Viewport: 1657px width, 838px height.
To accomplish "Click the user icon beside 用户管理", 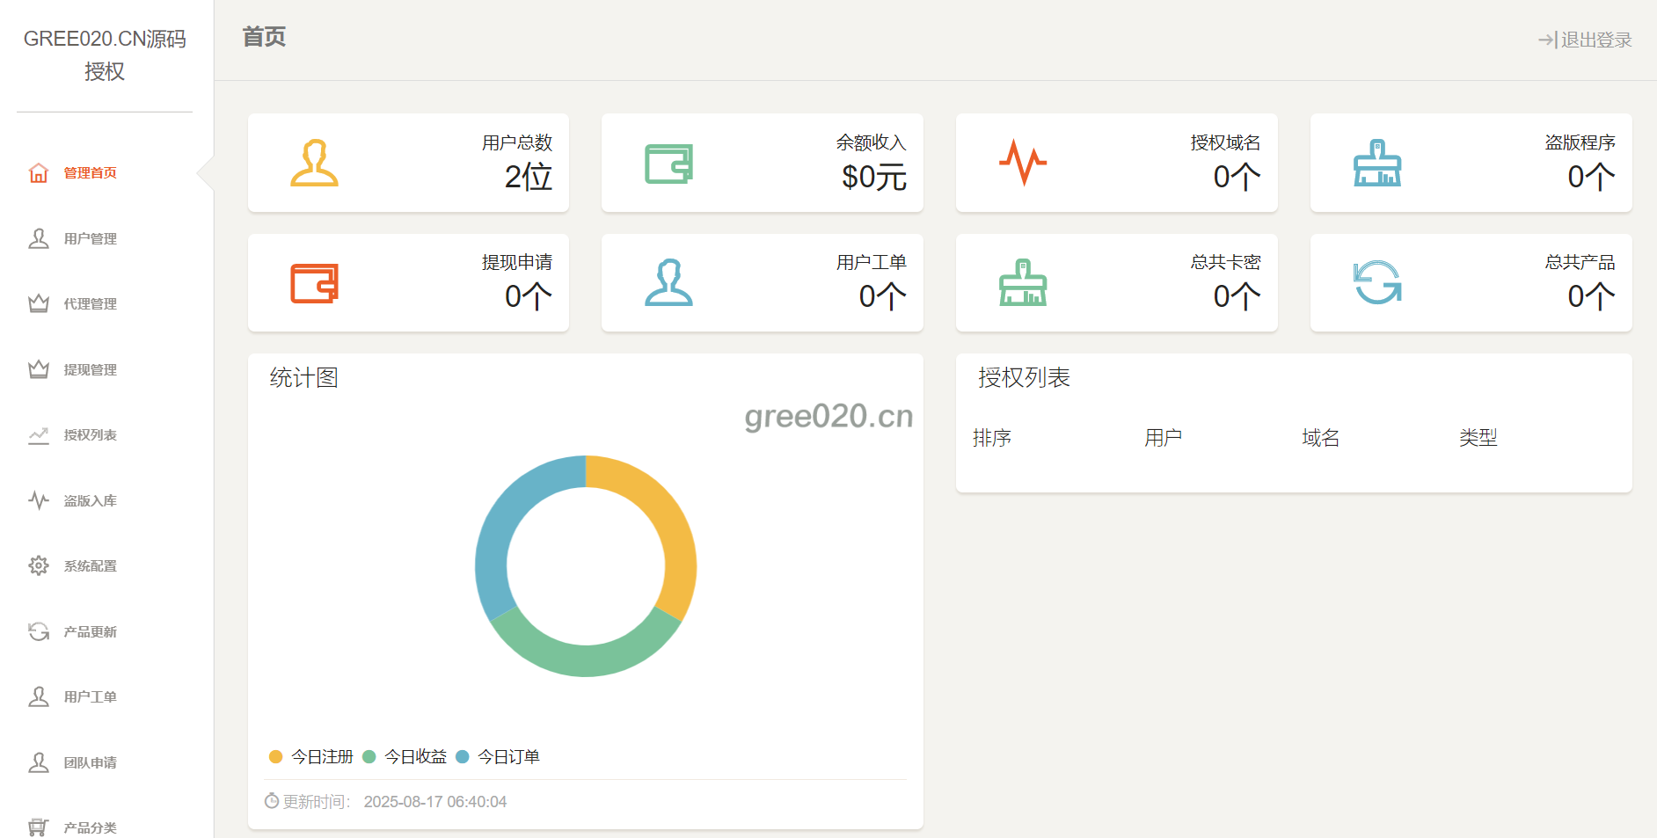I will tap(39, 238).
